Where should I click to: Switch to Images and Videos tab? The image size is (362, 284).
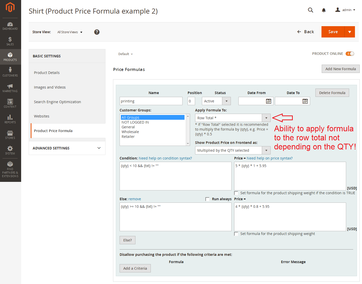(x=50, y=87)
